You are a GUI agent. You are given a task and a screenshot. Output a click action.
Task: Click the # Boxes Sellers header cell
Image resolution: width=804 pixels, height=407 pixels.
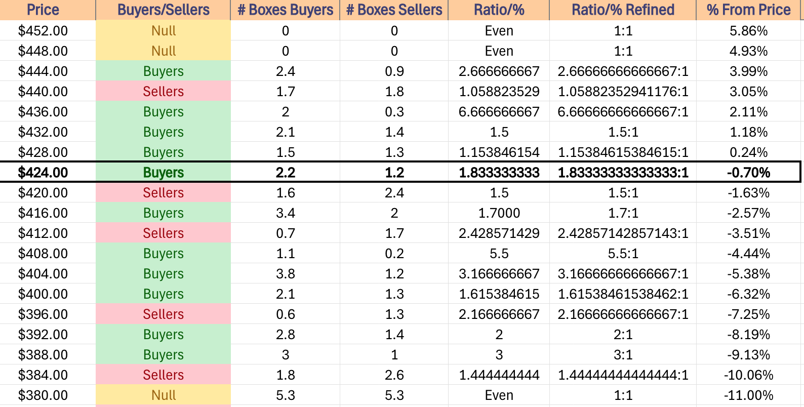tap(394, 10)
